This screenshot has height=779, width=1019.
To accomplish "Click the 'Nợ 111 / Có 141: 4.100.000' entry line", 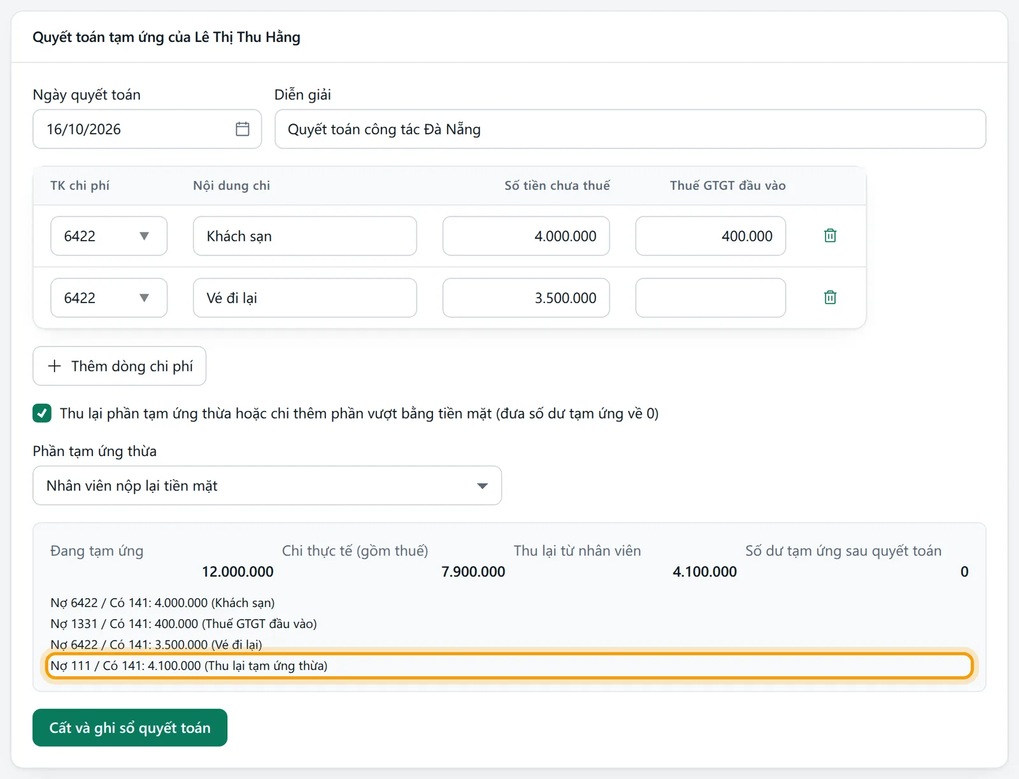I will pyautogui.click(x=509, y=666).
